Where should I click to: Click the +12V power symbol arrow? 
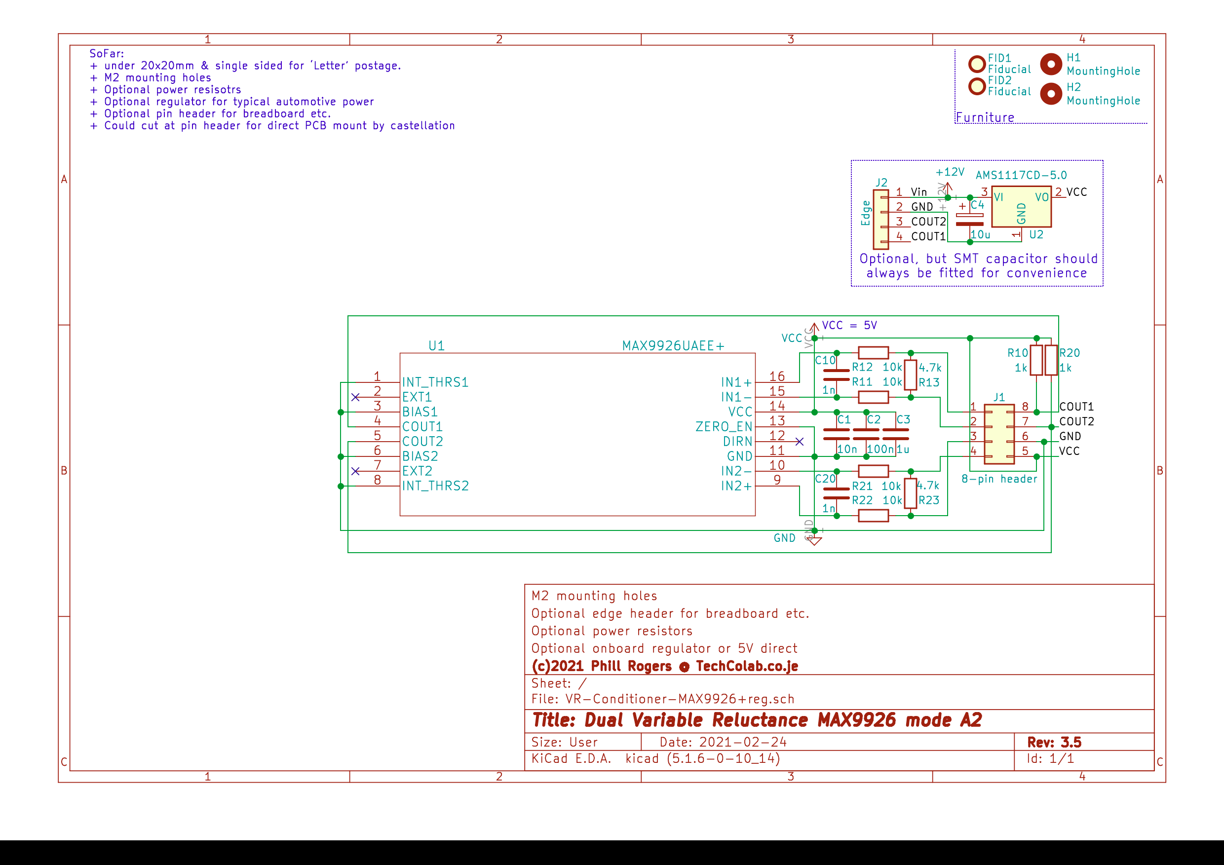click(x=947, y=188)
